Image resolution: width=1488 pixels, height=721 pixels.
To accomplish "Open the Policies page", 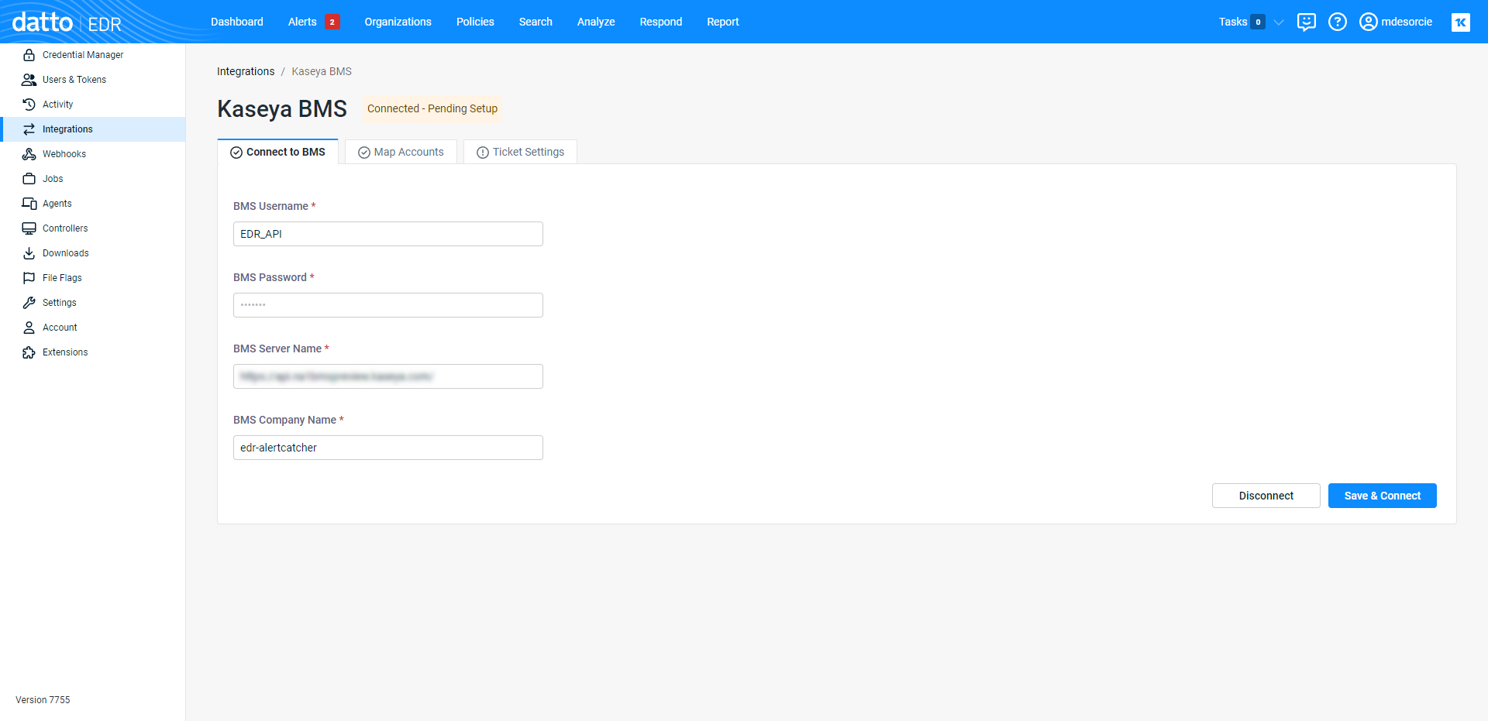I will [475, 22].
